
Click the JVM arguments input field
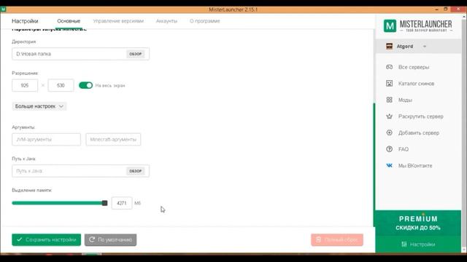tap(47, 140)
